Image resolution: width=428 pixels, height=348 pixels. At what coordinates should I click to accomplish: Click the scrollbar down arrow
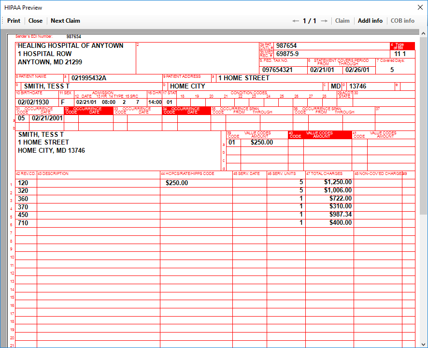[423, 344]
